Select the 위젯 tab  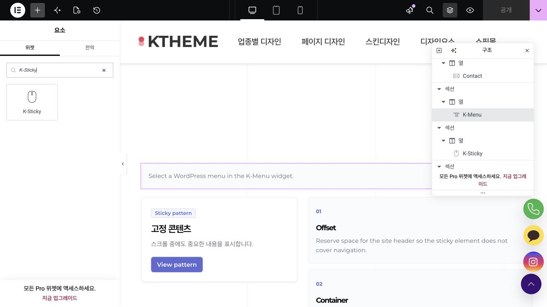click(x=30, y=48)
